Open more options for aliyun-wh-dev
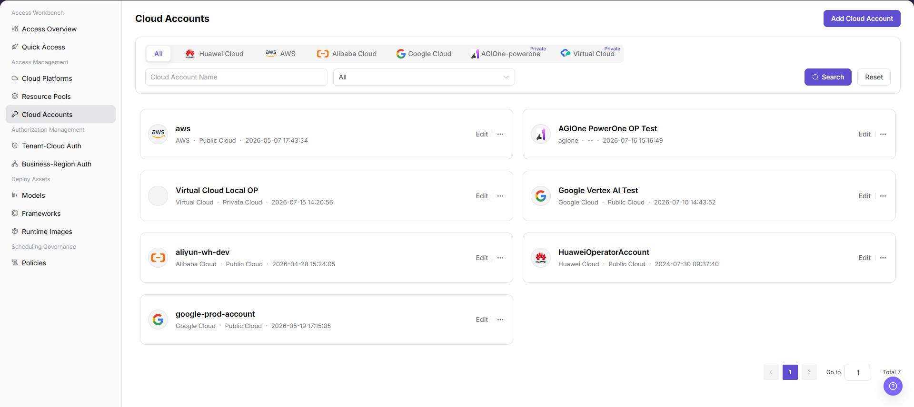Screen dimensions: 914x407 pyautogui.click(x=500, y=258)
